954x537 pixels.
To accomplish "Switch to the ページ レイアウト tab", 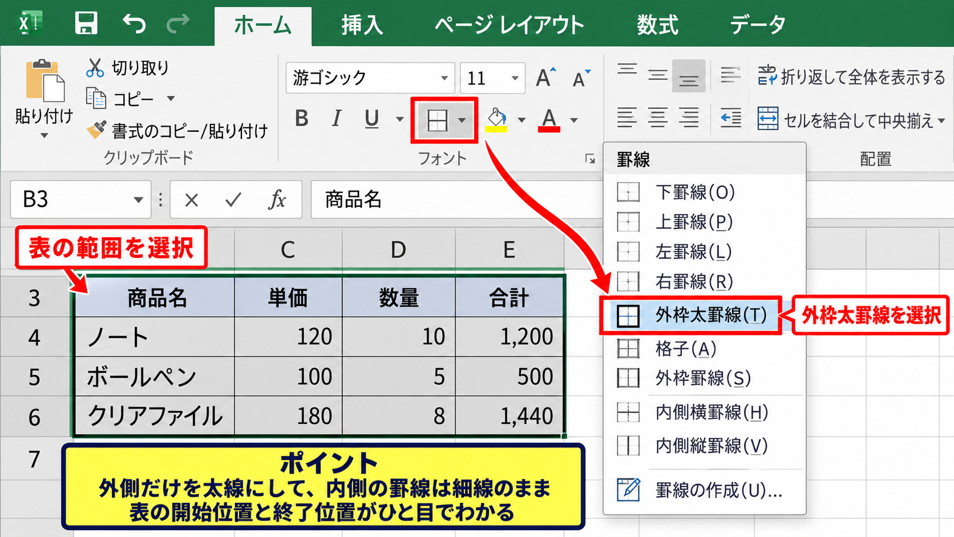I will [x=510, y=26].
